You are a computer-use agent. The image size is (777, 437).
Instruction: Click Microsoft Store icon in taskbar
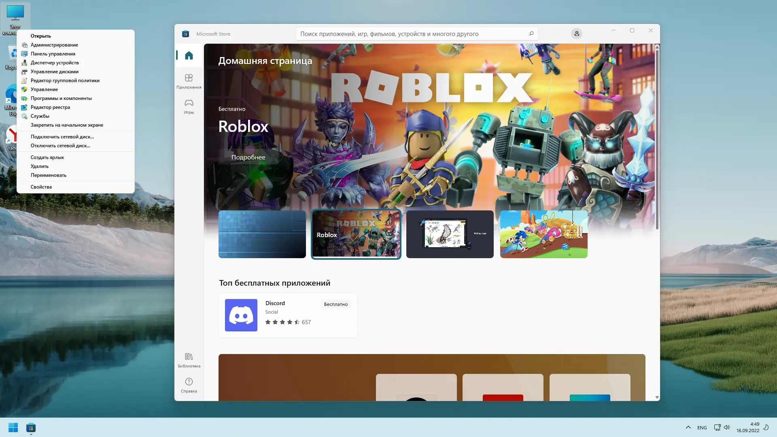tap(31, 428)
